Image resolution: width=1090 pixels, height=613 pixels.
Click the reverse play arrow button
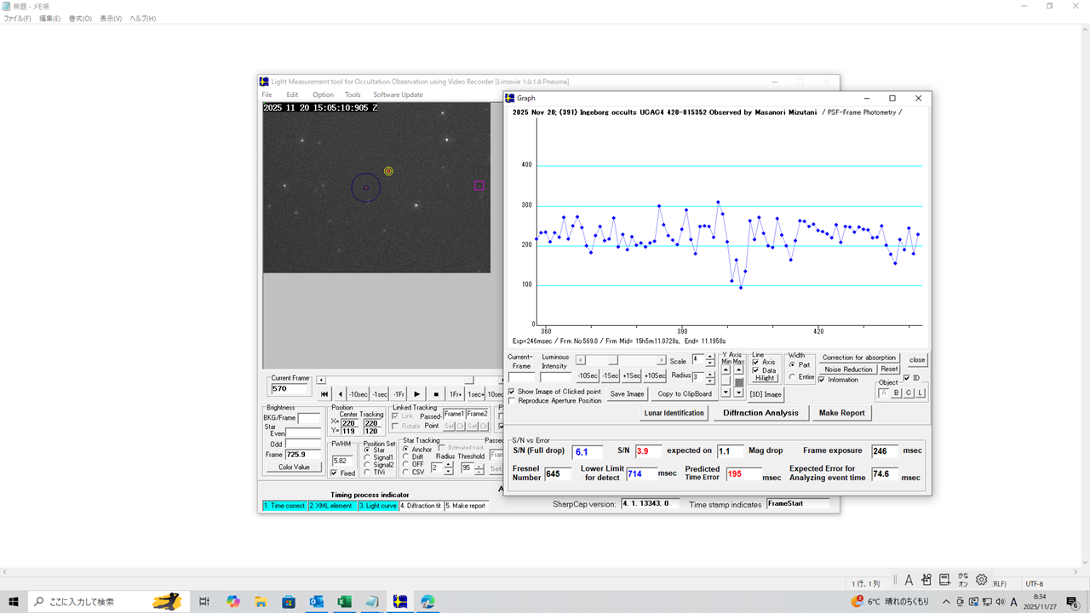coord(341,394)
